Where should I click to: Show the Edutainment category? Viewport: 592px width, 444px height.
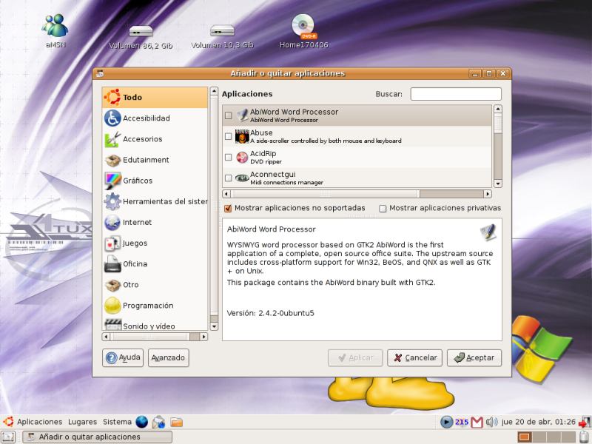(155, 160)
